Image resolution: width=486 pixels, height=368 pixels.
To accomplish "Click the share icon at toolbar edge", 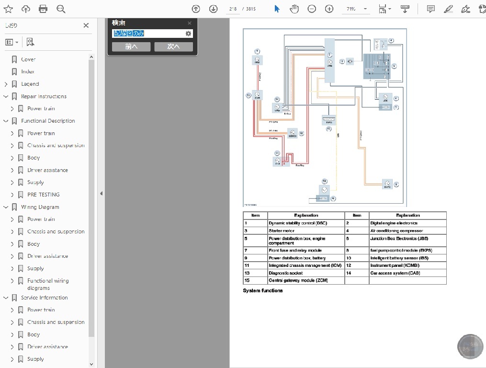I will click(482, 9).
